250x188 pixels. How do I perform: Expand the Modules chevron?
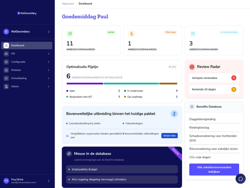coord(49,70)
